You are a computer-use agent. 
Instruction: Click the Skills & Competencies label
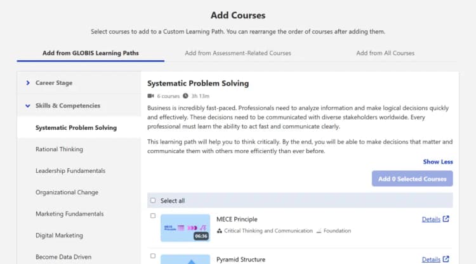[x=68, y=106]
